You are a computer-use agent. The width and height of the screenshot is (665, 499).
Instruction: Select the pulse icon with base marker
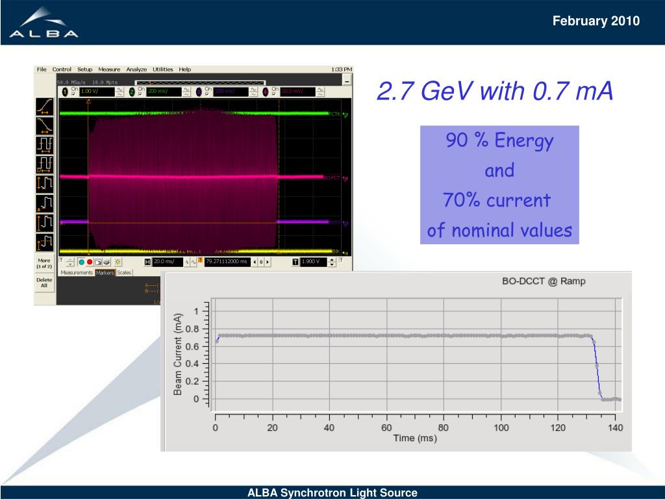[x=45, y=203]
